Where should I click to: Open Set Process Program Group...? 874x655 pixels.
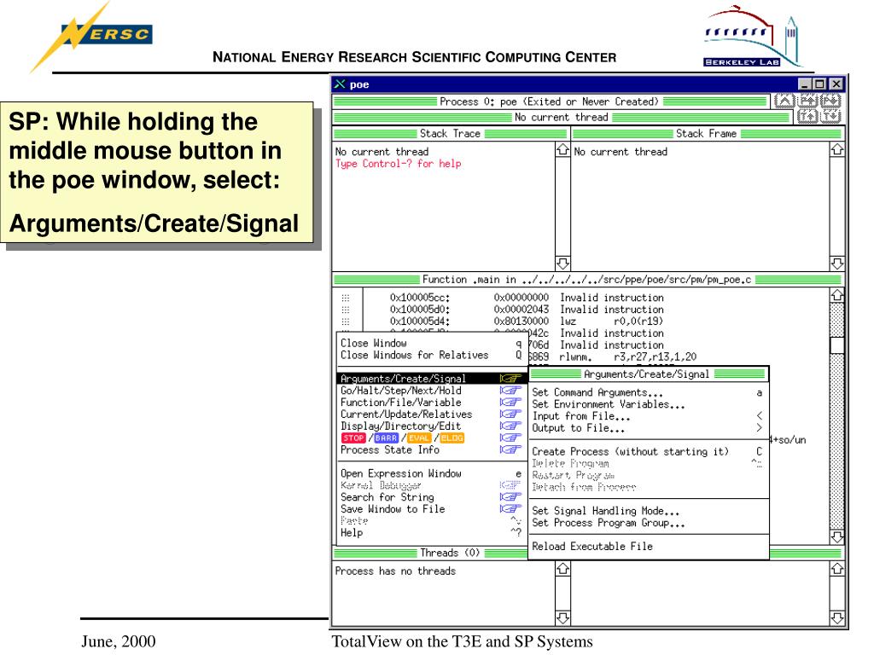coord(648,523)
